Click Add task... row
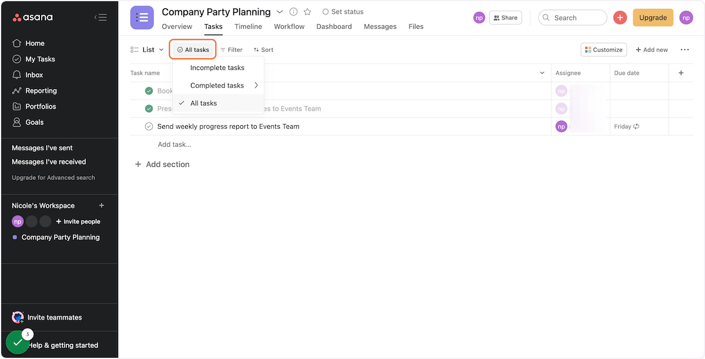Screen dimensions: 705x359 coord(174,145)
